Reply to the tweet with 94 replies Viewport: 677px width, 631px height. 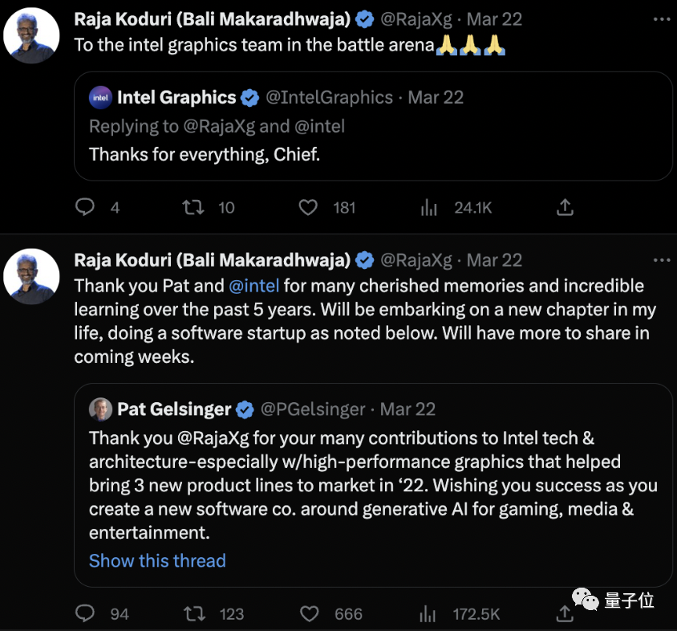85,614
